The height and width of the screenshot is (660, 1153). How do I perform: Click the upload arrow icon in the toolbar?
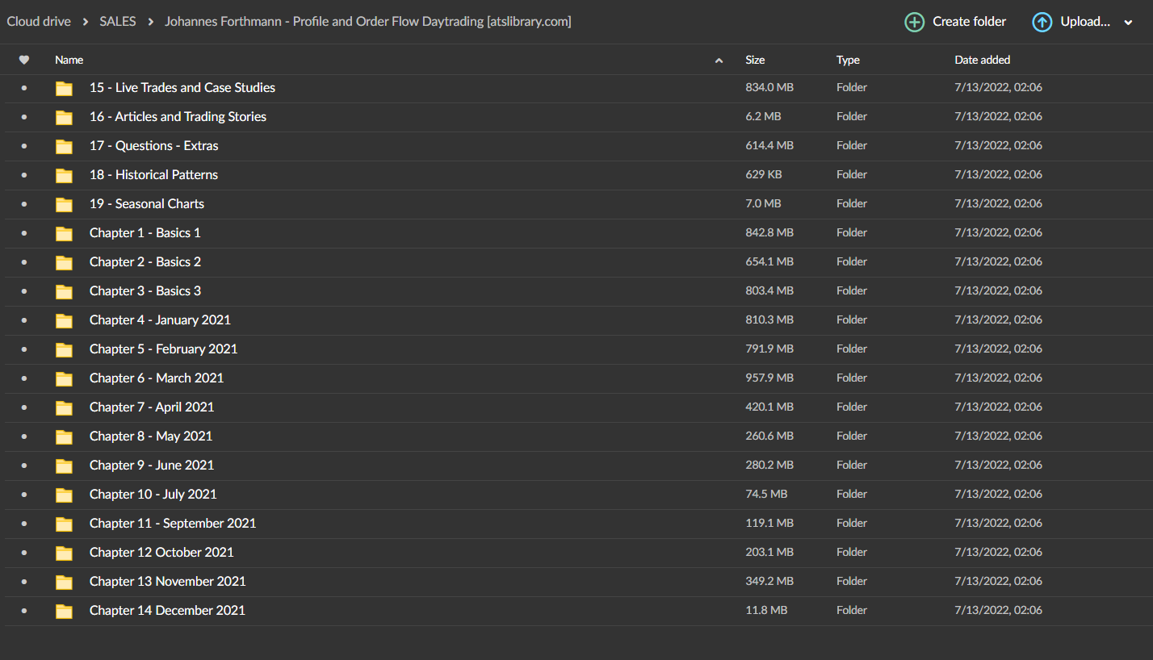click(1042, 22)
